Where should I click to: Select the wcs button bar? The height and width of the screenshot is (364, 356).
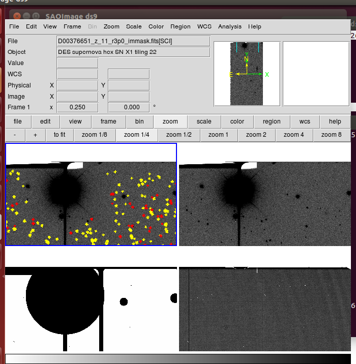click(x=305, y=122)
